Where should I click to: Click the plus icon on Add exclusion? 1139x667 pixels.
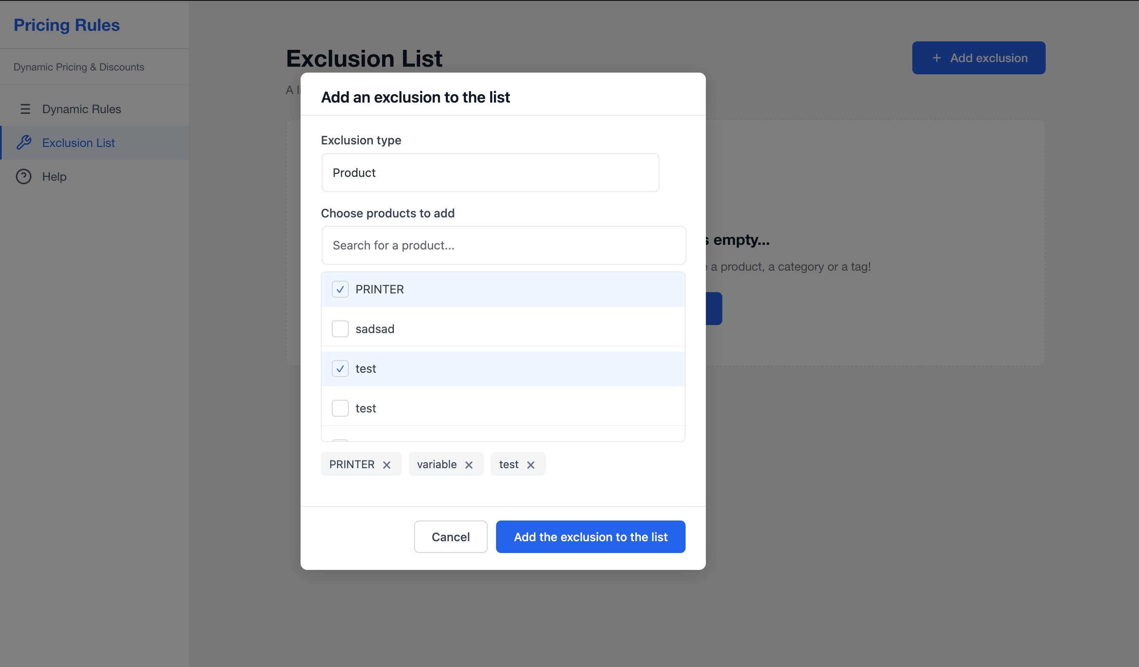click(936, 58)
